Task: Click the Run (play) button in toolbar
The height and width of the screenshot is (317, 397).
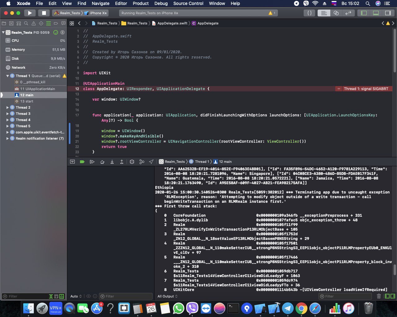Action: pyautogui.click(x=30, y=13)
